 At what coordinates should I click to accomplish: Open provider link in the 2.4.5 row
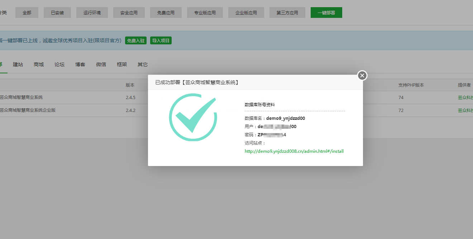[465, 97]
